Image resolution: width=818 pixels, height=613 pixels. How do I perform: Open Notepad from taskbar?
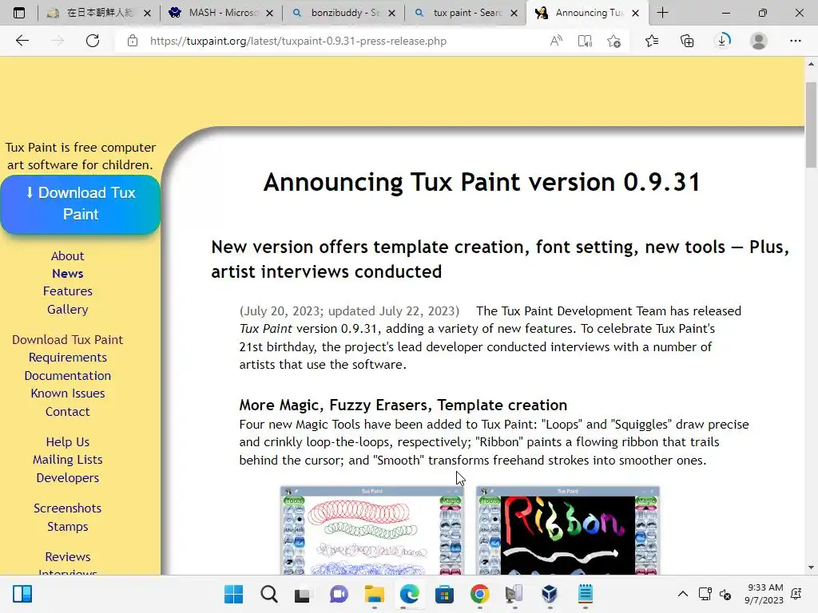tap(586, 594)
